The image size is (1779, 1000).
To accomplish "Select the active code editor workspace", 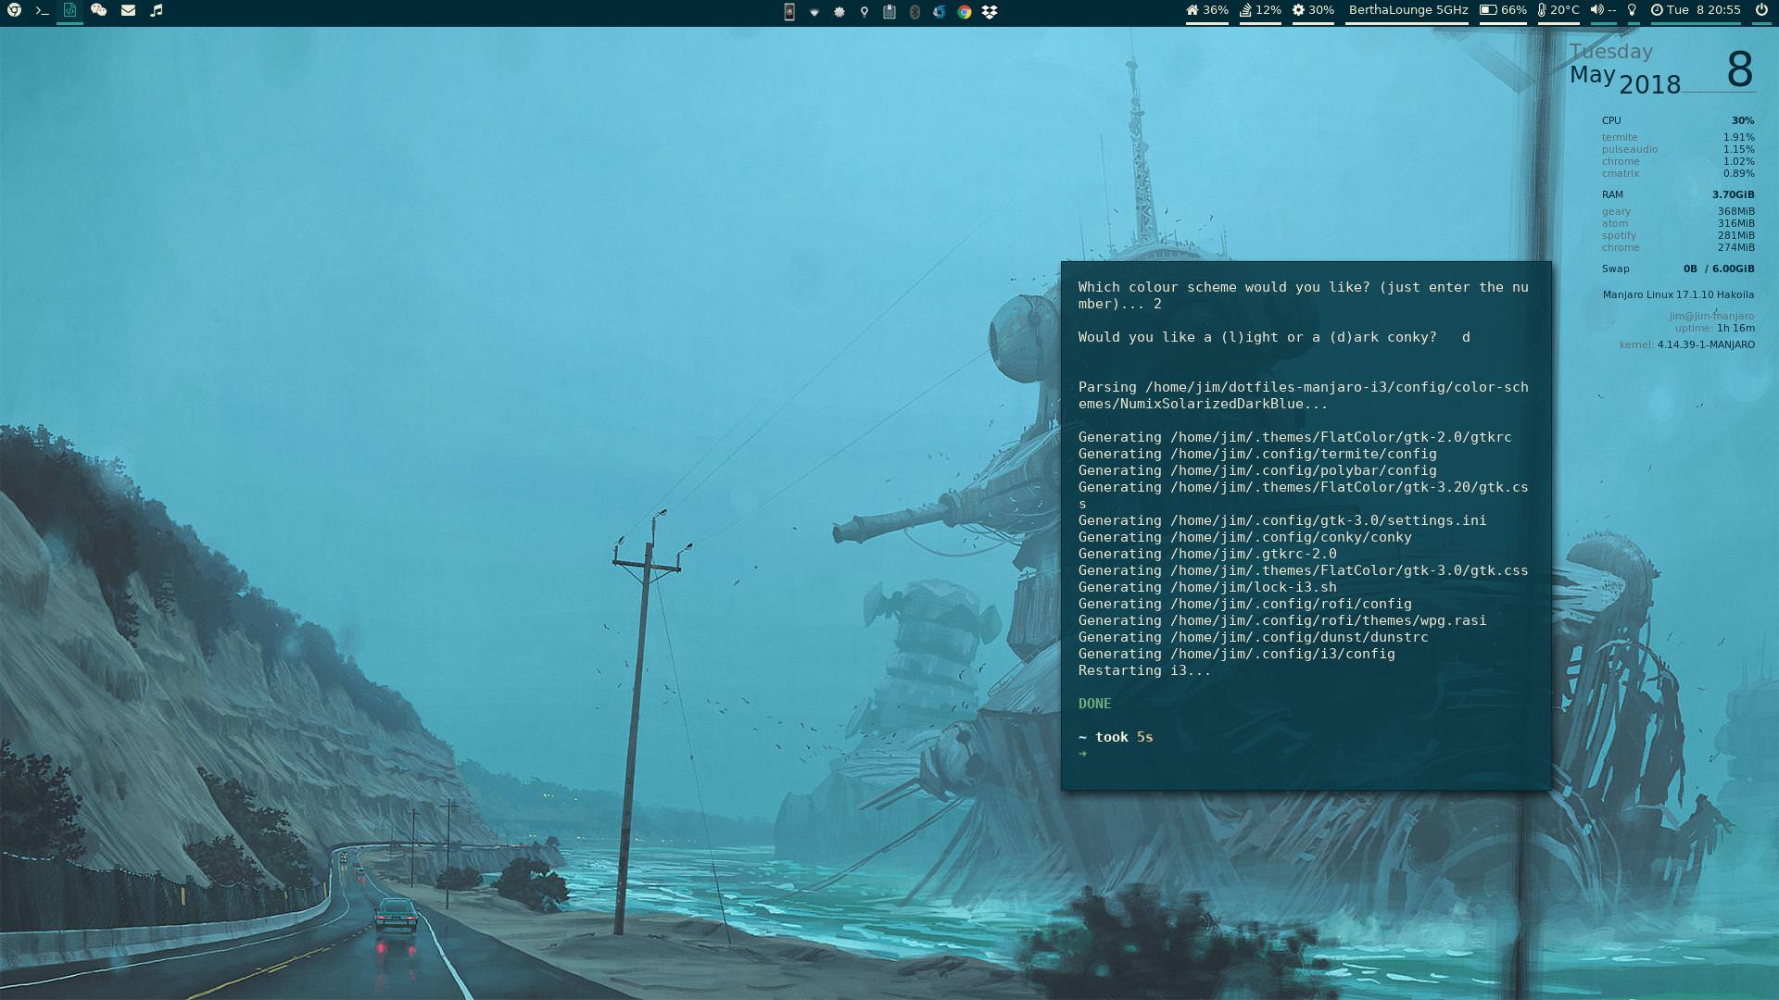I will (x=69, y=10).
